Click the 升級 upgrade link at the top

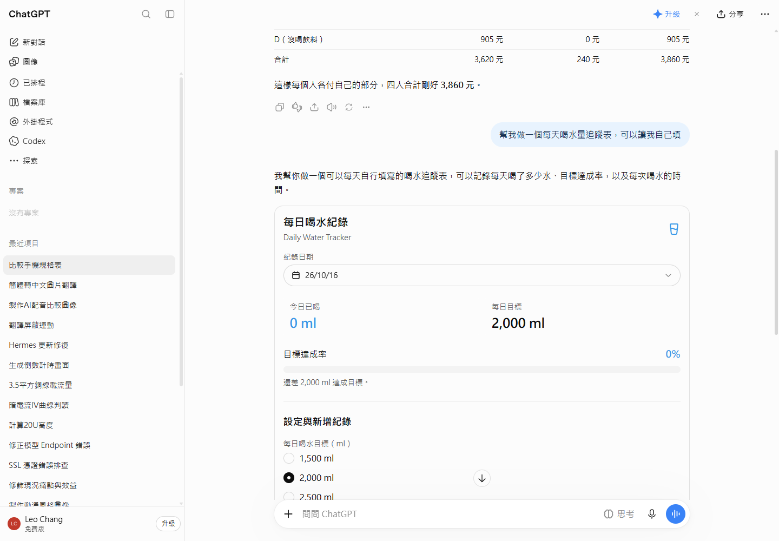[666, 14]
